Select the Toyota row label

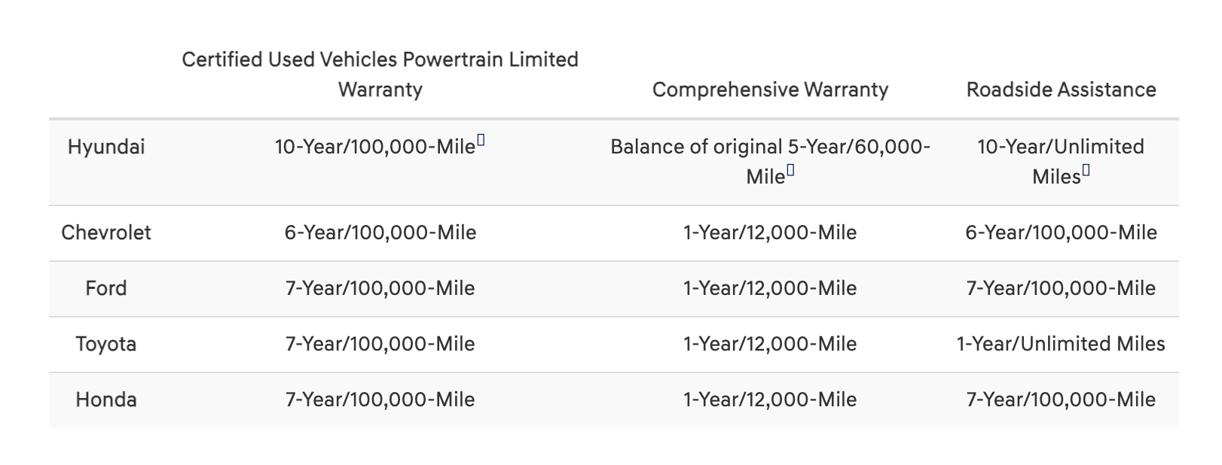coord(106,344)
